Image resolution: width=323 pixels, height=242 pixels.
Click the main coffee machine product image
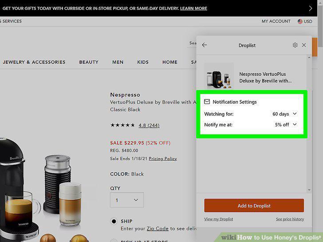tap(20, 189)
